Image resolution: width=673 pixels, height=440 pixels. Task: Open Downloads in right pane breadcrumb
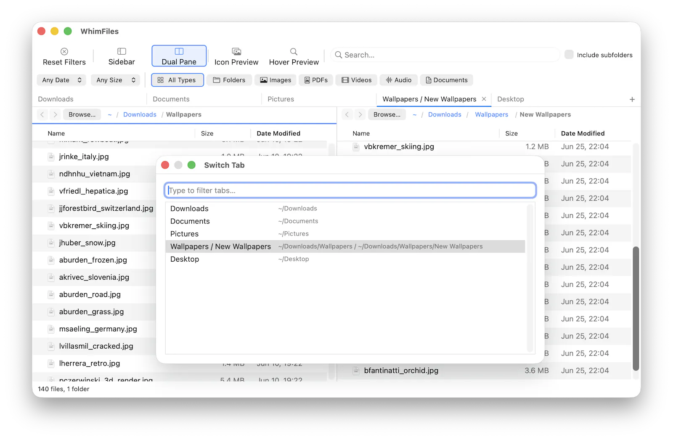(x=445, y=114)
